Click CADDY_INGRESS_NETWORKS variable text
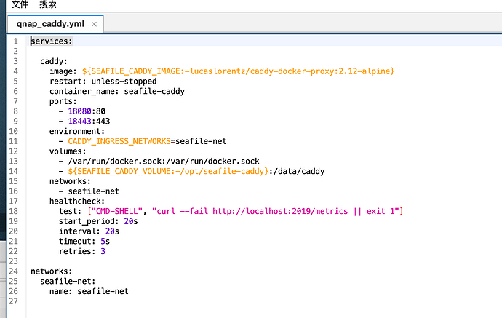The height and width of the screenshot is (318, 502). point(119,141)
